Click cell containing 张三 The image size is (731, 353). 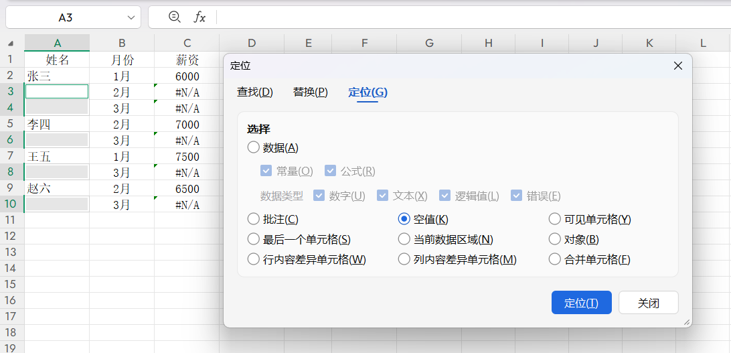pyautogui.click(x=57, y=76)
